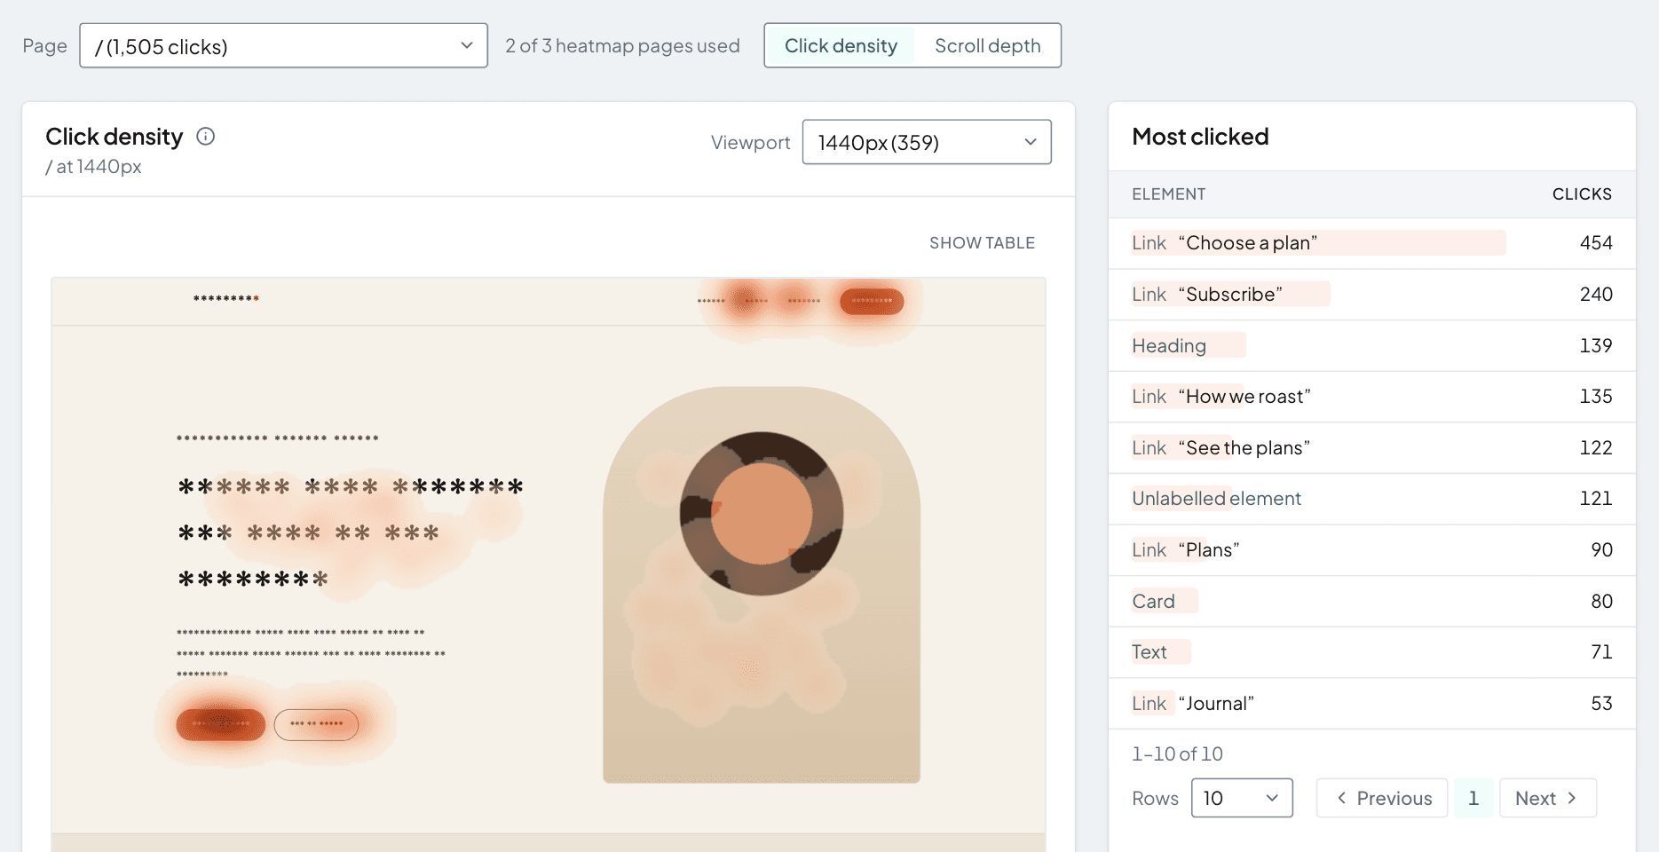
Task: Click the outlined hero button in heatmap
Action: (316, 724)
